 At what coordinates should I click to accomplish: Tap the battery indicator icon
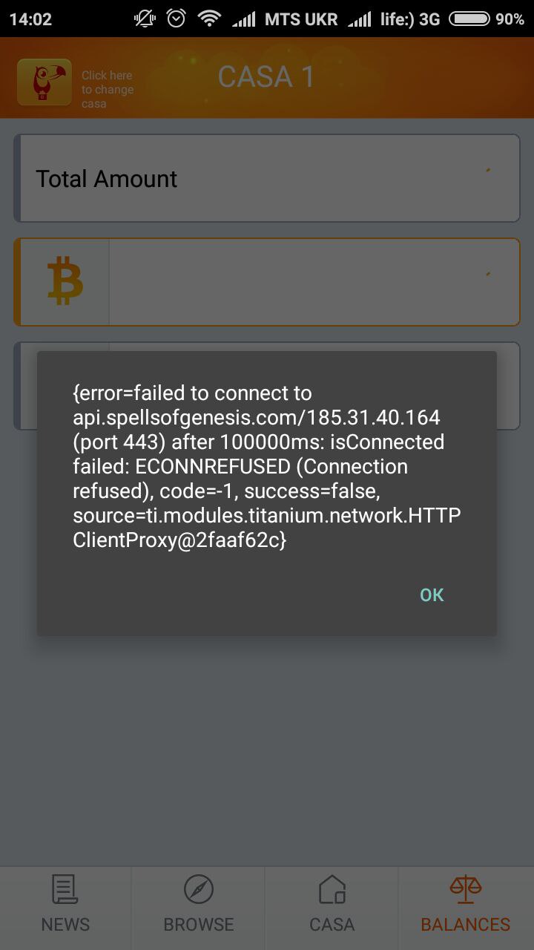coord(469,19)
